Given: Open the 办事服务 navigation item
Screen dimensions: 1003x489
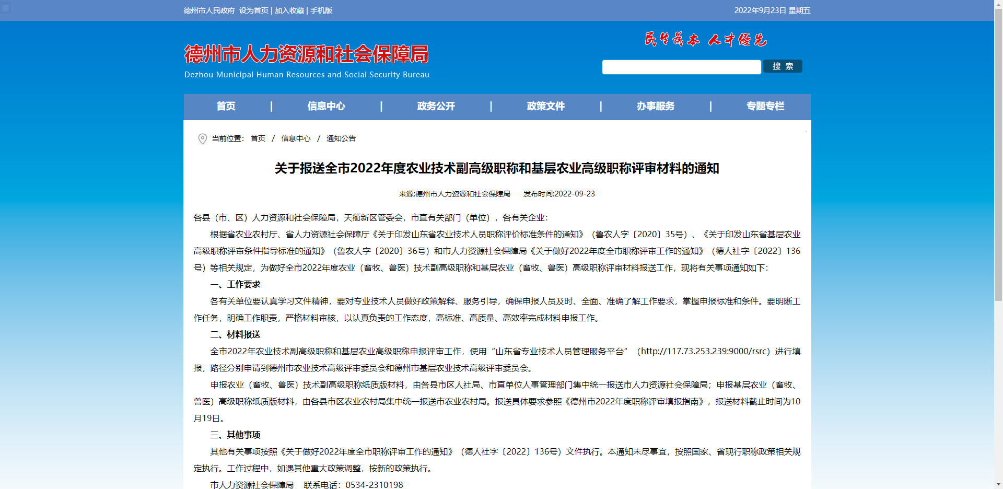Looking at the screenshot, I should 655,107.
